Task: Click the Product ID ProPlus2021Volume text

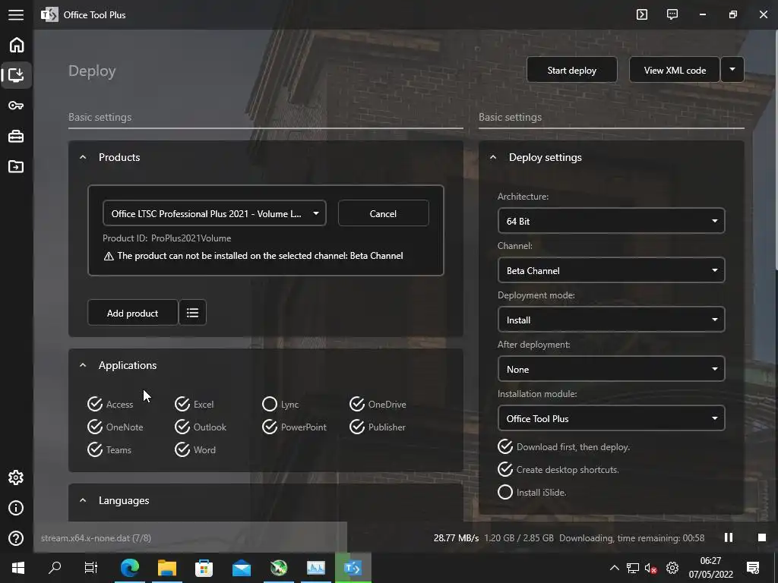Action: [x=166, y=238]
